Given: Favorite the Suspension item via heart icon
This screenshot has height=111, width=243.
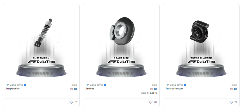Looking at the screenshot, I should pyautogui.click(x=71, y=102).
